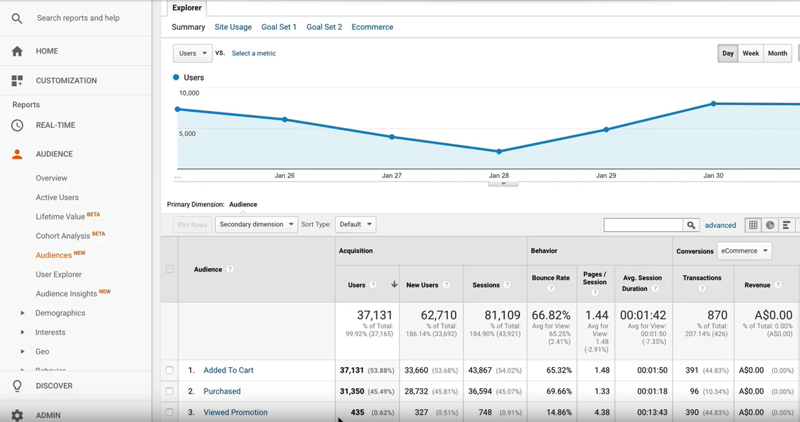Click the Search reports and help field
This screenshot has width=800, height=422.
coord(78,18)
